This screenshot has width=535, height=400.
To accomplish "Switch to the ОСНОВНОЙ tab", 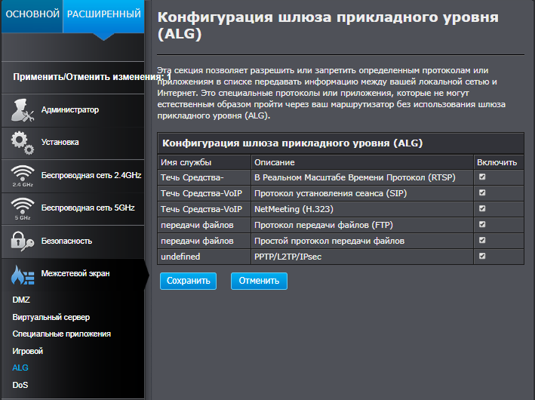I will point(32,16).
